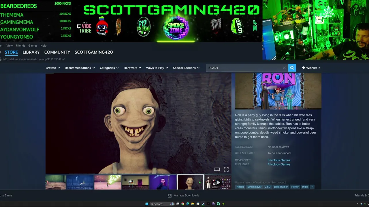Show more tags with the plus button

coord(312,187)
